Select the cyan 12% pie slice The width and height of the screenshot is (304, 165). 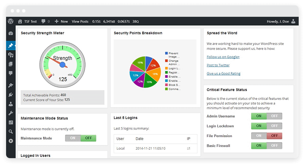136,75
